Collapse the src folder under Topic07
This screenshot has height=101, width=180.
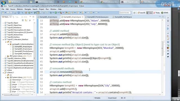pyautogui.click(x=6, y=42)
